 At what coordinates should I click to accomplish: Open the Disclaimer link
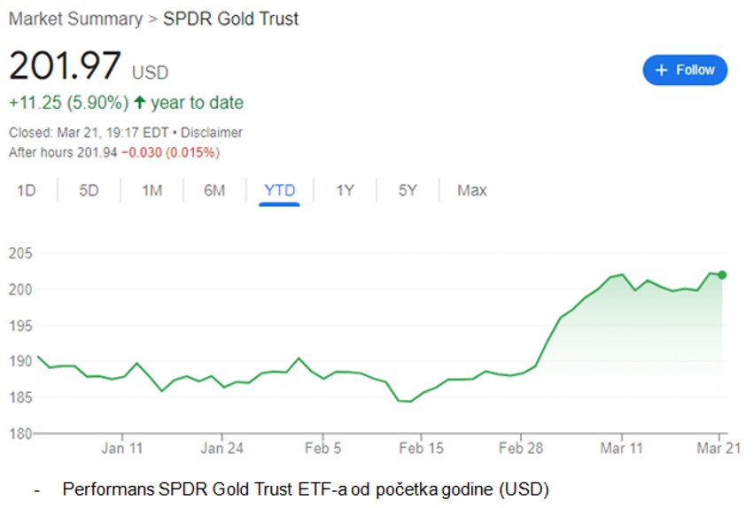point(212,133)
